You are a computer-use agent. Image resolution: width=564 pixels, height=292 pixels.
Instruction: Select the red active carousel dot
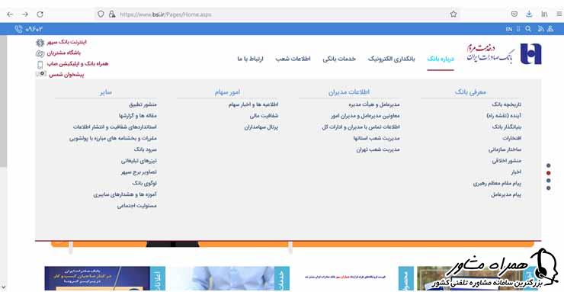(548, 173)
